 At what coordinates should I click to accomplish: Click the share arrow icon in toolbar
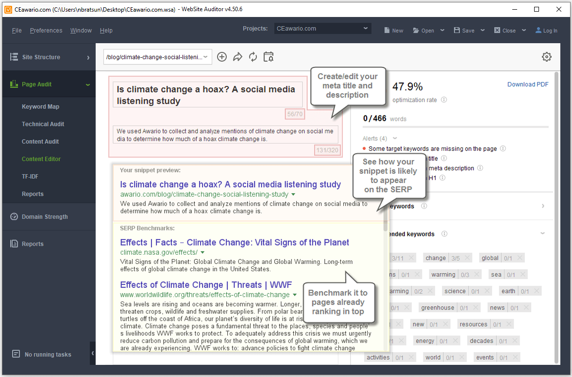click(237, 57)
